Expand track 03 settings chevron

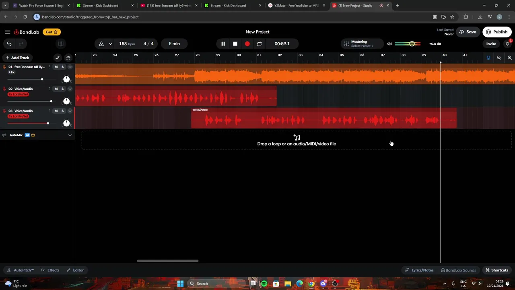pyautogui.click(x=70, y=111)
